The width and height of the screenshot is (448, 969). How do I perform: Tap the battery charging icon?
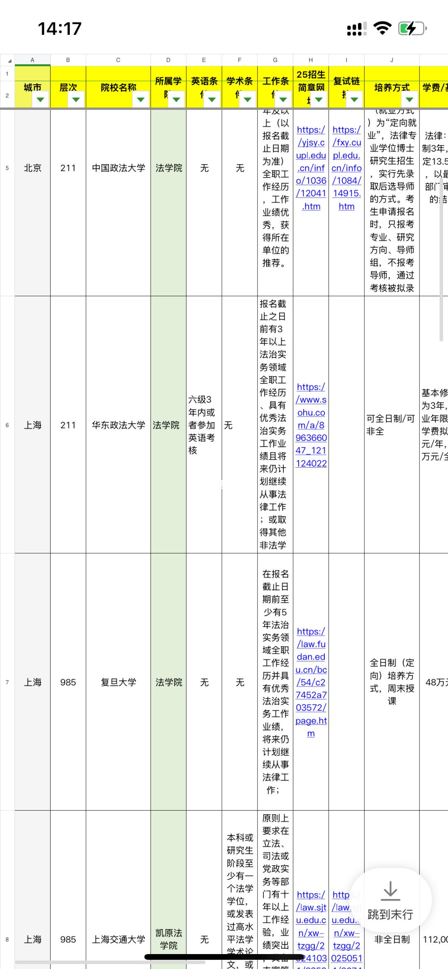(x=412, y=28)
